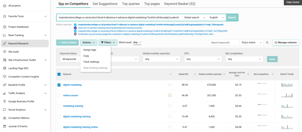Click the Rank Tracking chart icon
Viewport: 302px width, 132px height.
coord(5,35)
